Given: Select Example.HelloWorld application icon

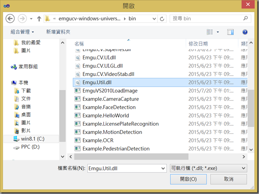Looking at the screenshot, I should tap(77, 116).
